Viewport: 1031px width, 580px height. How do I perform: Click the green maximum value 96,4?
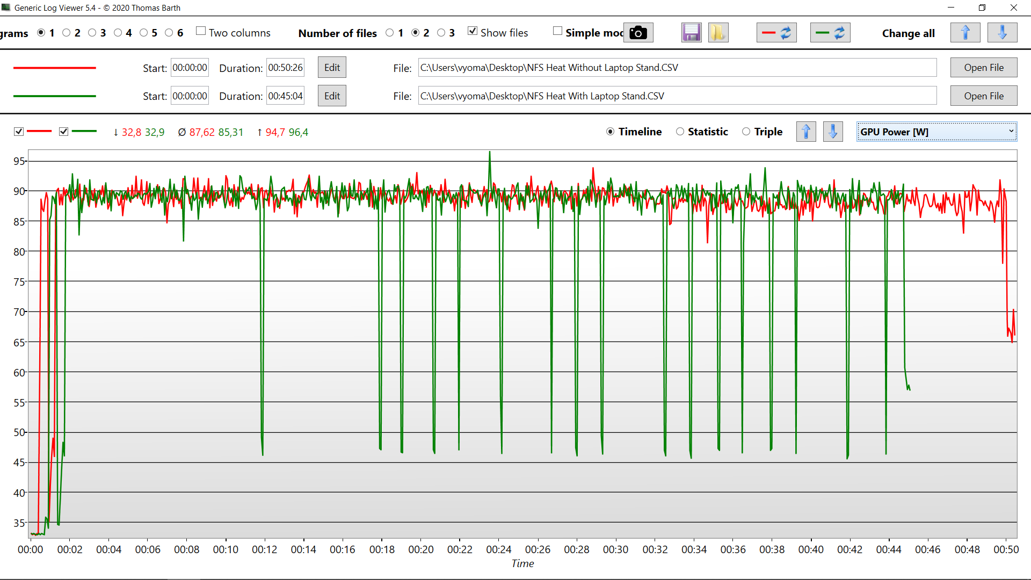299,132
